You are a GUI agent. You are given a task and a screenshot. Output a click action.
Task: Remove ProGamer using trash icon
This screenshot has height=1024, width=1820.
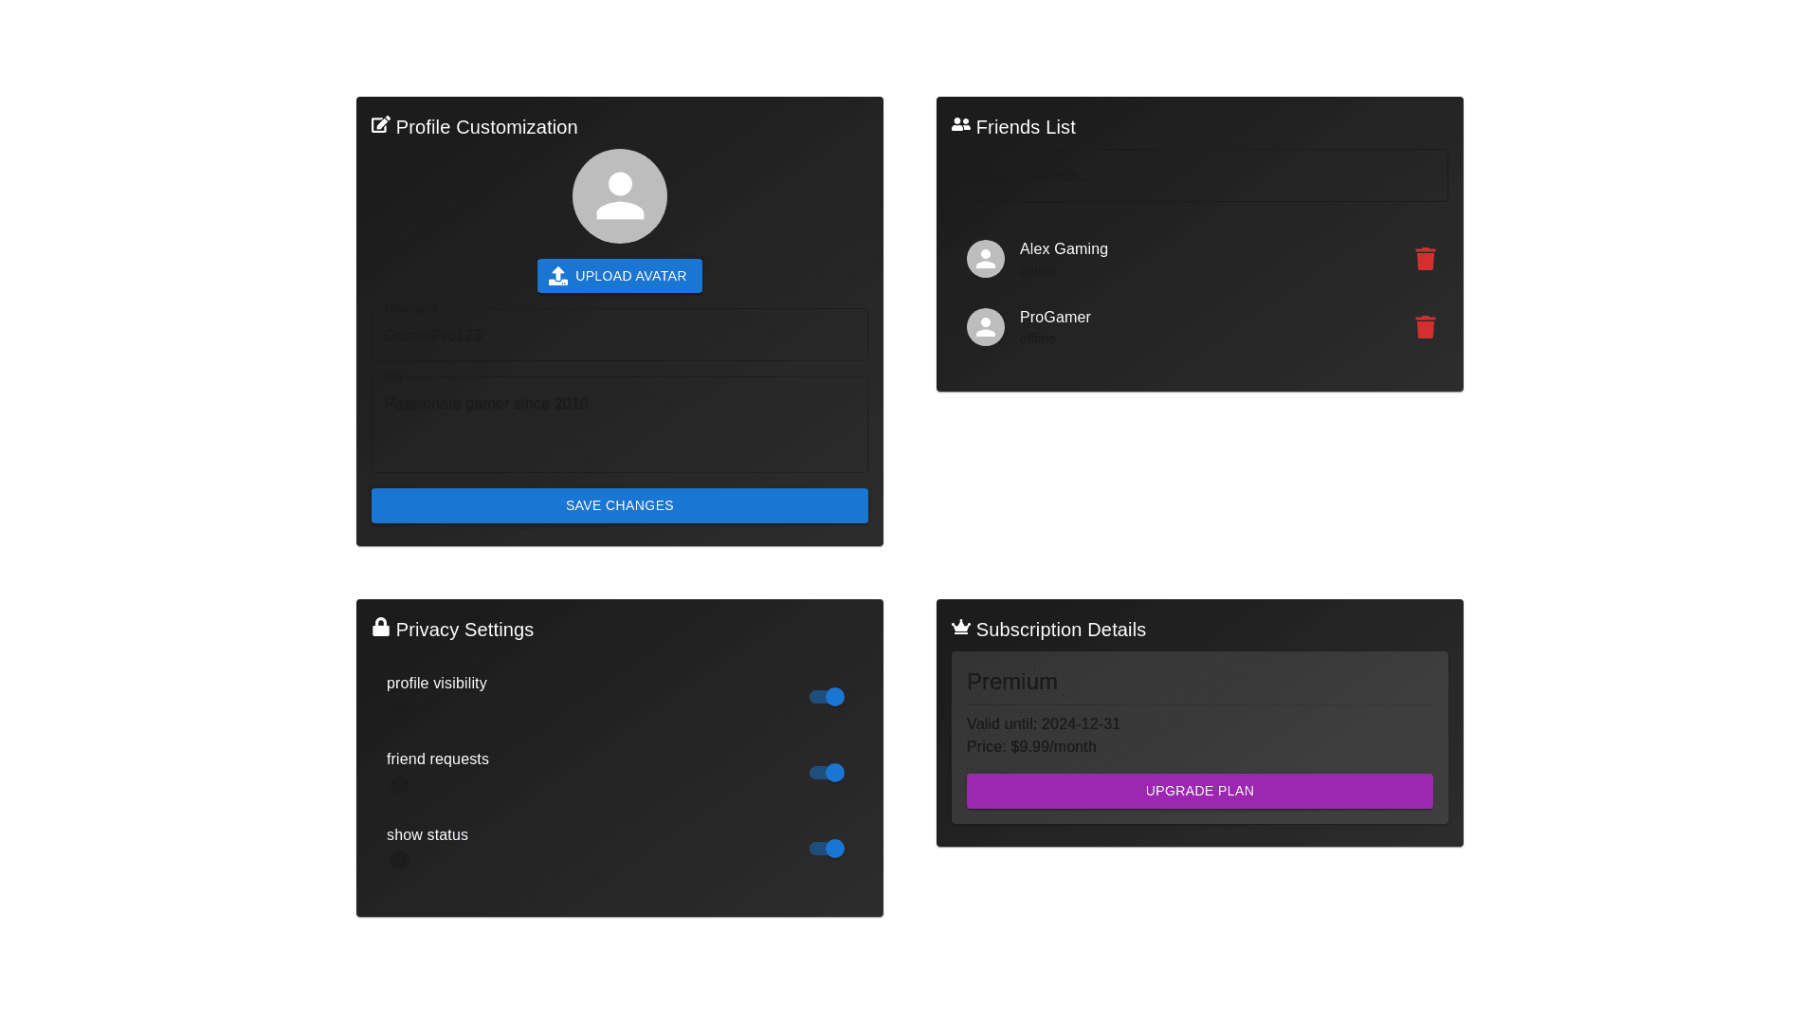click(1425, 327)
